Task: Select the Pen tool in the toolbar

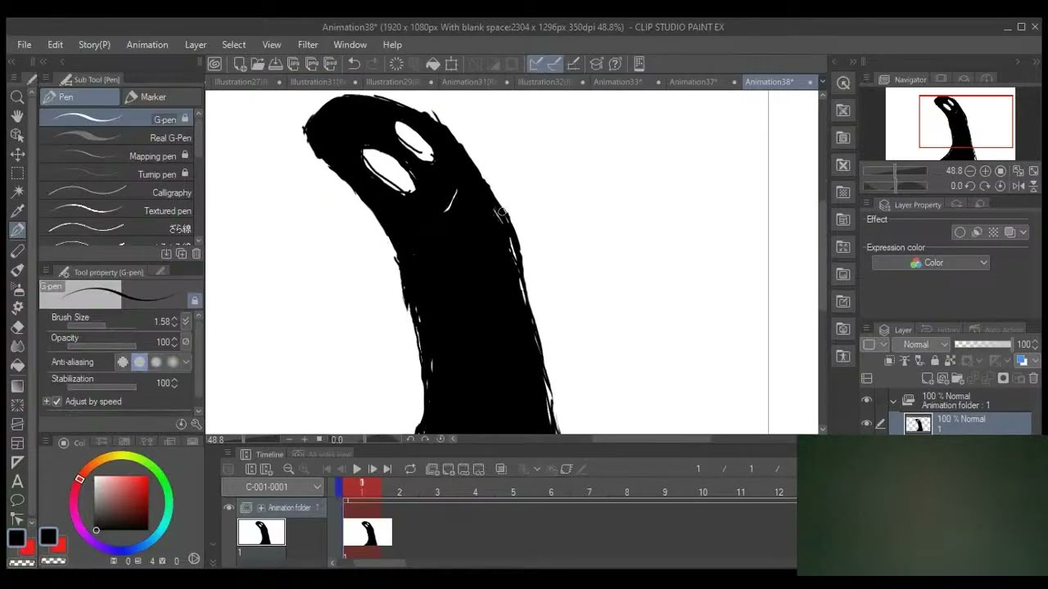Action: 16,230
